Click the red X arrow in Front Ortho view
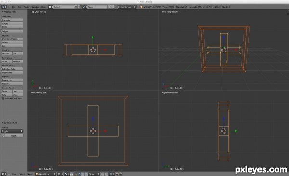The image size is (289, 176). (x=105, y=131)
